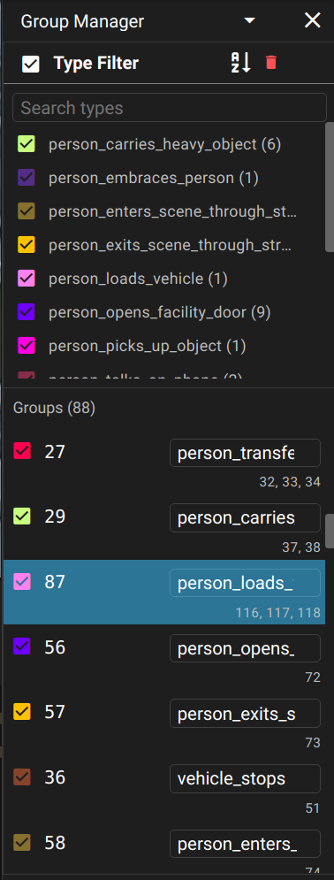
Task: Uncheck person_carries_heavy_object type
Action: pyautogui.click(x=27, y=143)
